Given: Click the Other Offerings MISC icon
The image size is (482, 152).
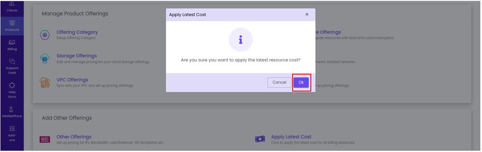Looking at the screenshot, I should click(45, 140).
